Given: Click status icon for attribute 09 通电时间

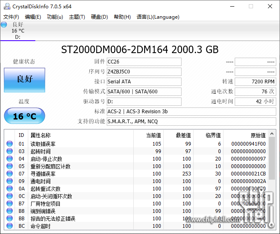Looking at the screenshot, I should point(10,181).
